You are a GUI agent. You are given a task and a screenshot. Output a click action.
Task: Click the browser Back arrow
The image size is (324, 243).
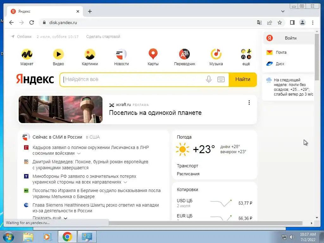(11, 22)
